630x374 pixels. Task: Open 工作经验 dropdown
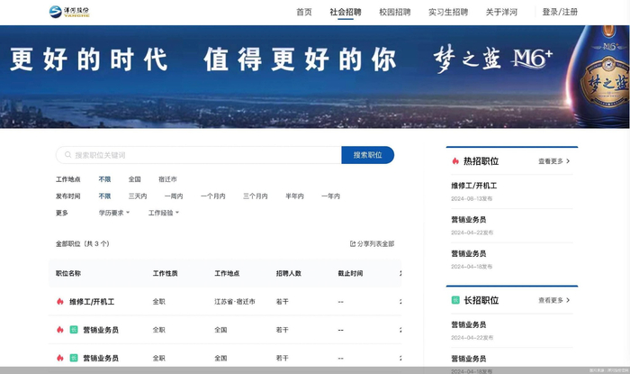[164, 213]
